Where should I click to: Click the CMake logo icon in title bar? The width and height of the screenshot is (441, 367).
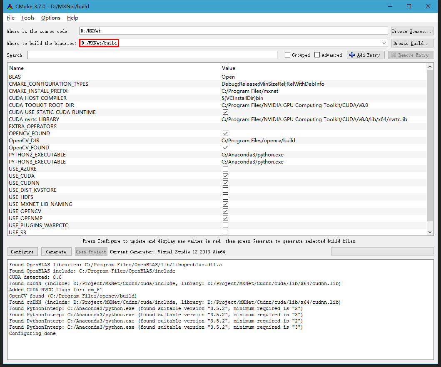(10, 6)
